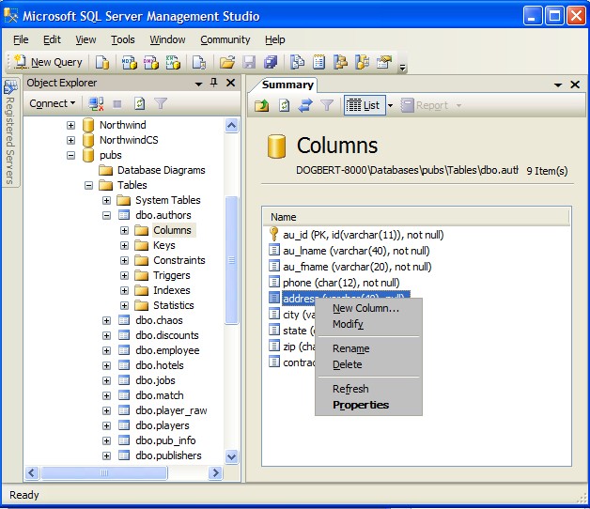
Task: Click the Open File folder icon
Action: point(226,62)
